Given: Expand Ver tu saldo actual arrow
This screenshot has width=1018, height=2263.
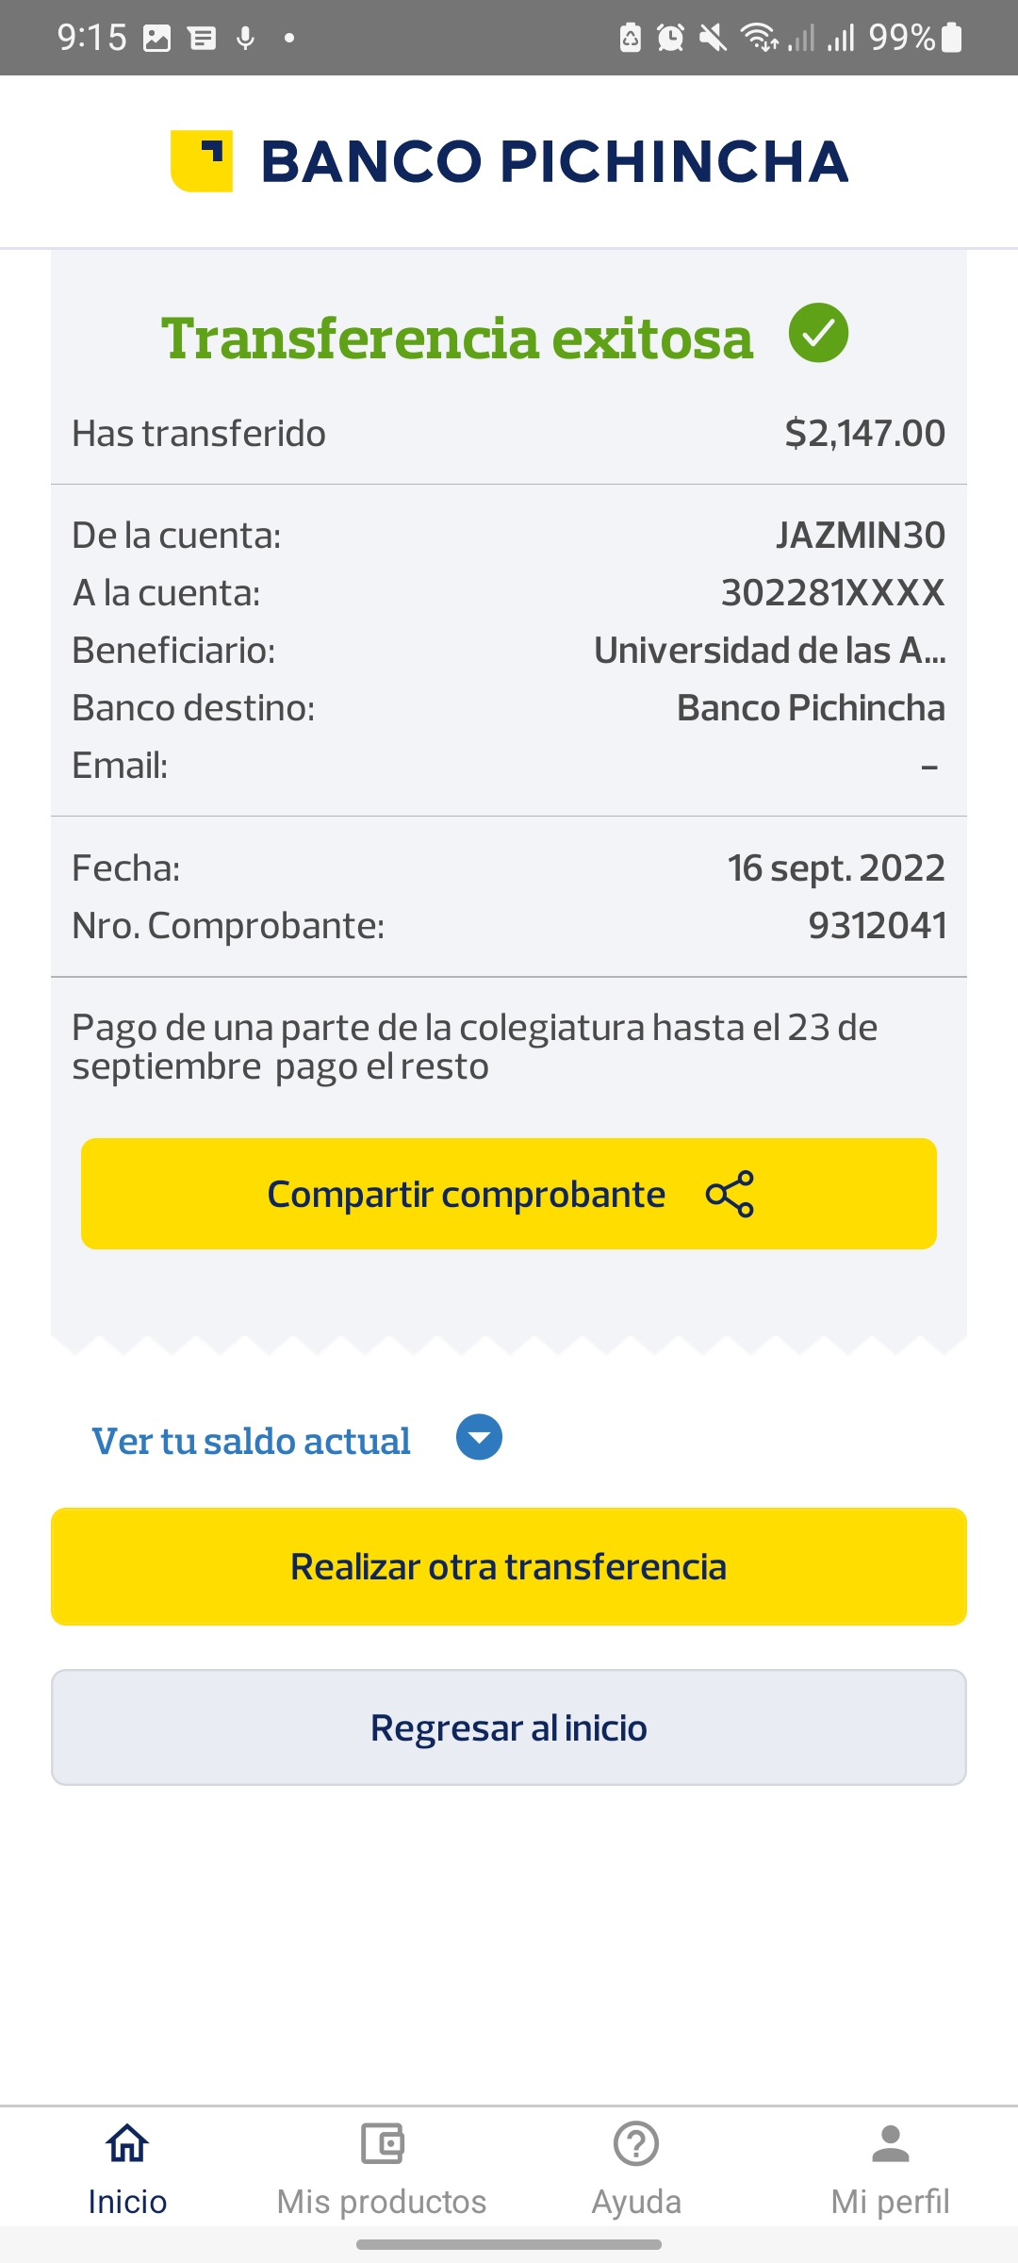Looking at the screenshot, I should click(479, 1438).
